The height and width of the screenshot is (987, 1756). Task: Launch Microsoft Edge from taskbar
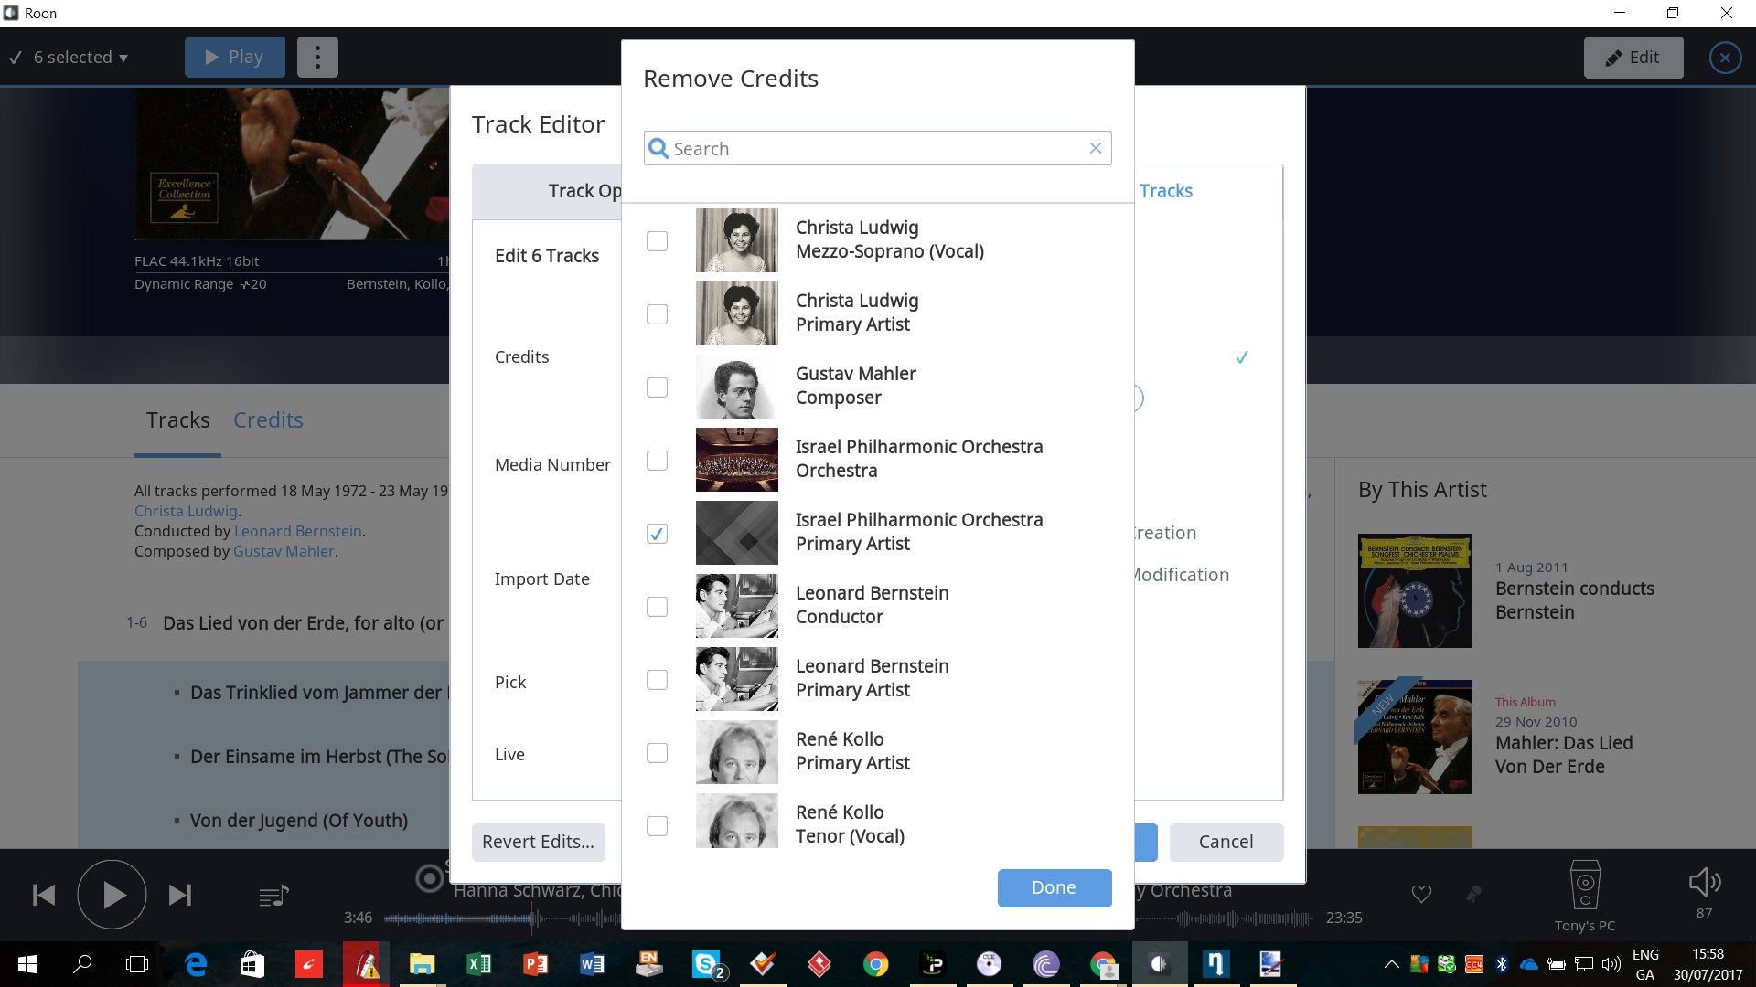[196, 964]
